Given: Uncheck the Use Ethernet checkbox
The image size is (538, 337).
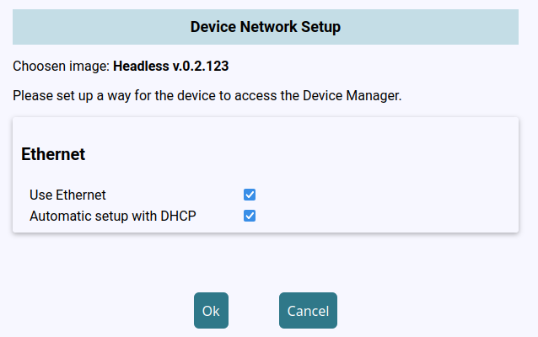Looking at the screenshot, I should tap(250, 195).
